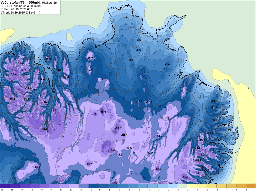This screenshot has width=256, height=191.
Task: Select the -7 tick label on the legend
Action: [x=119, y=189]
